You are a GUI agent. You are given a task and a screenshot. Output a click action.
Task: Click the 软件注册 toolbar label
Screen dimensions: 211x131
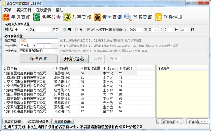pyautogui.click(x=173, y=17)
